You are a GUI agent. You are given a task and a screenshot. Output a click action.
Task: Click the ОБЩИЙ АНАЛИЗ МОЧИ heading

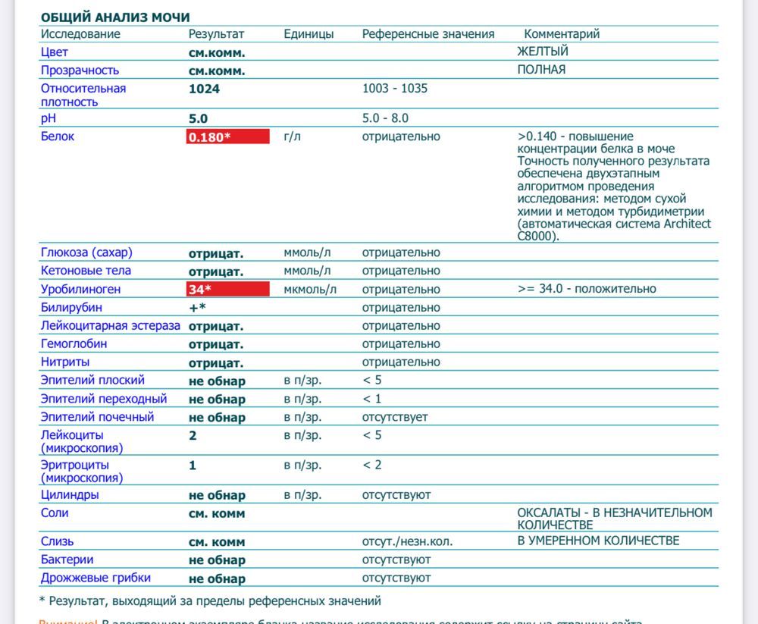(x=115, y=17)
